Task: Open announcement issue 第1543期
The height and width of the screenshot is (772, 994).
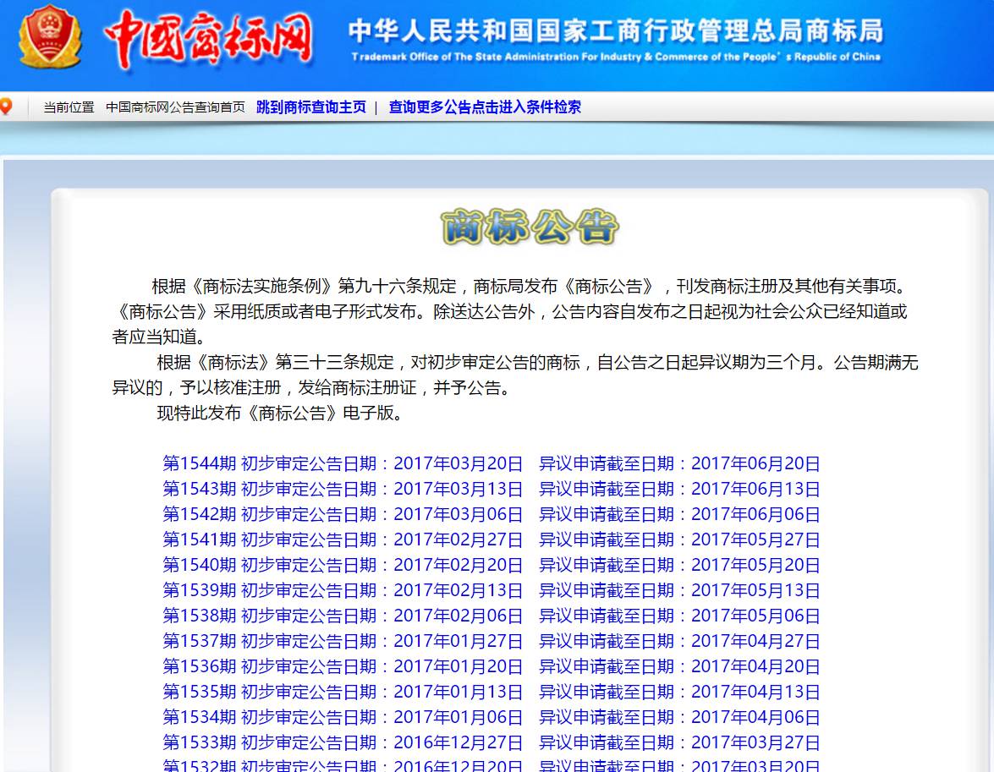Action: [491, 489]
